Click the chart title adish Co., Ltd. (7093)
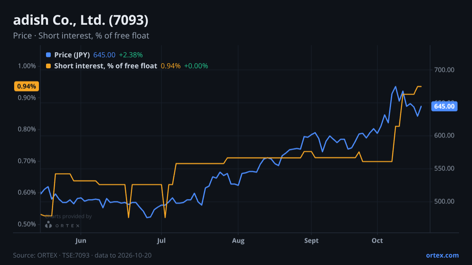Viewport: 472px width, 265px height. (81, 20)
